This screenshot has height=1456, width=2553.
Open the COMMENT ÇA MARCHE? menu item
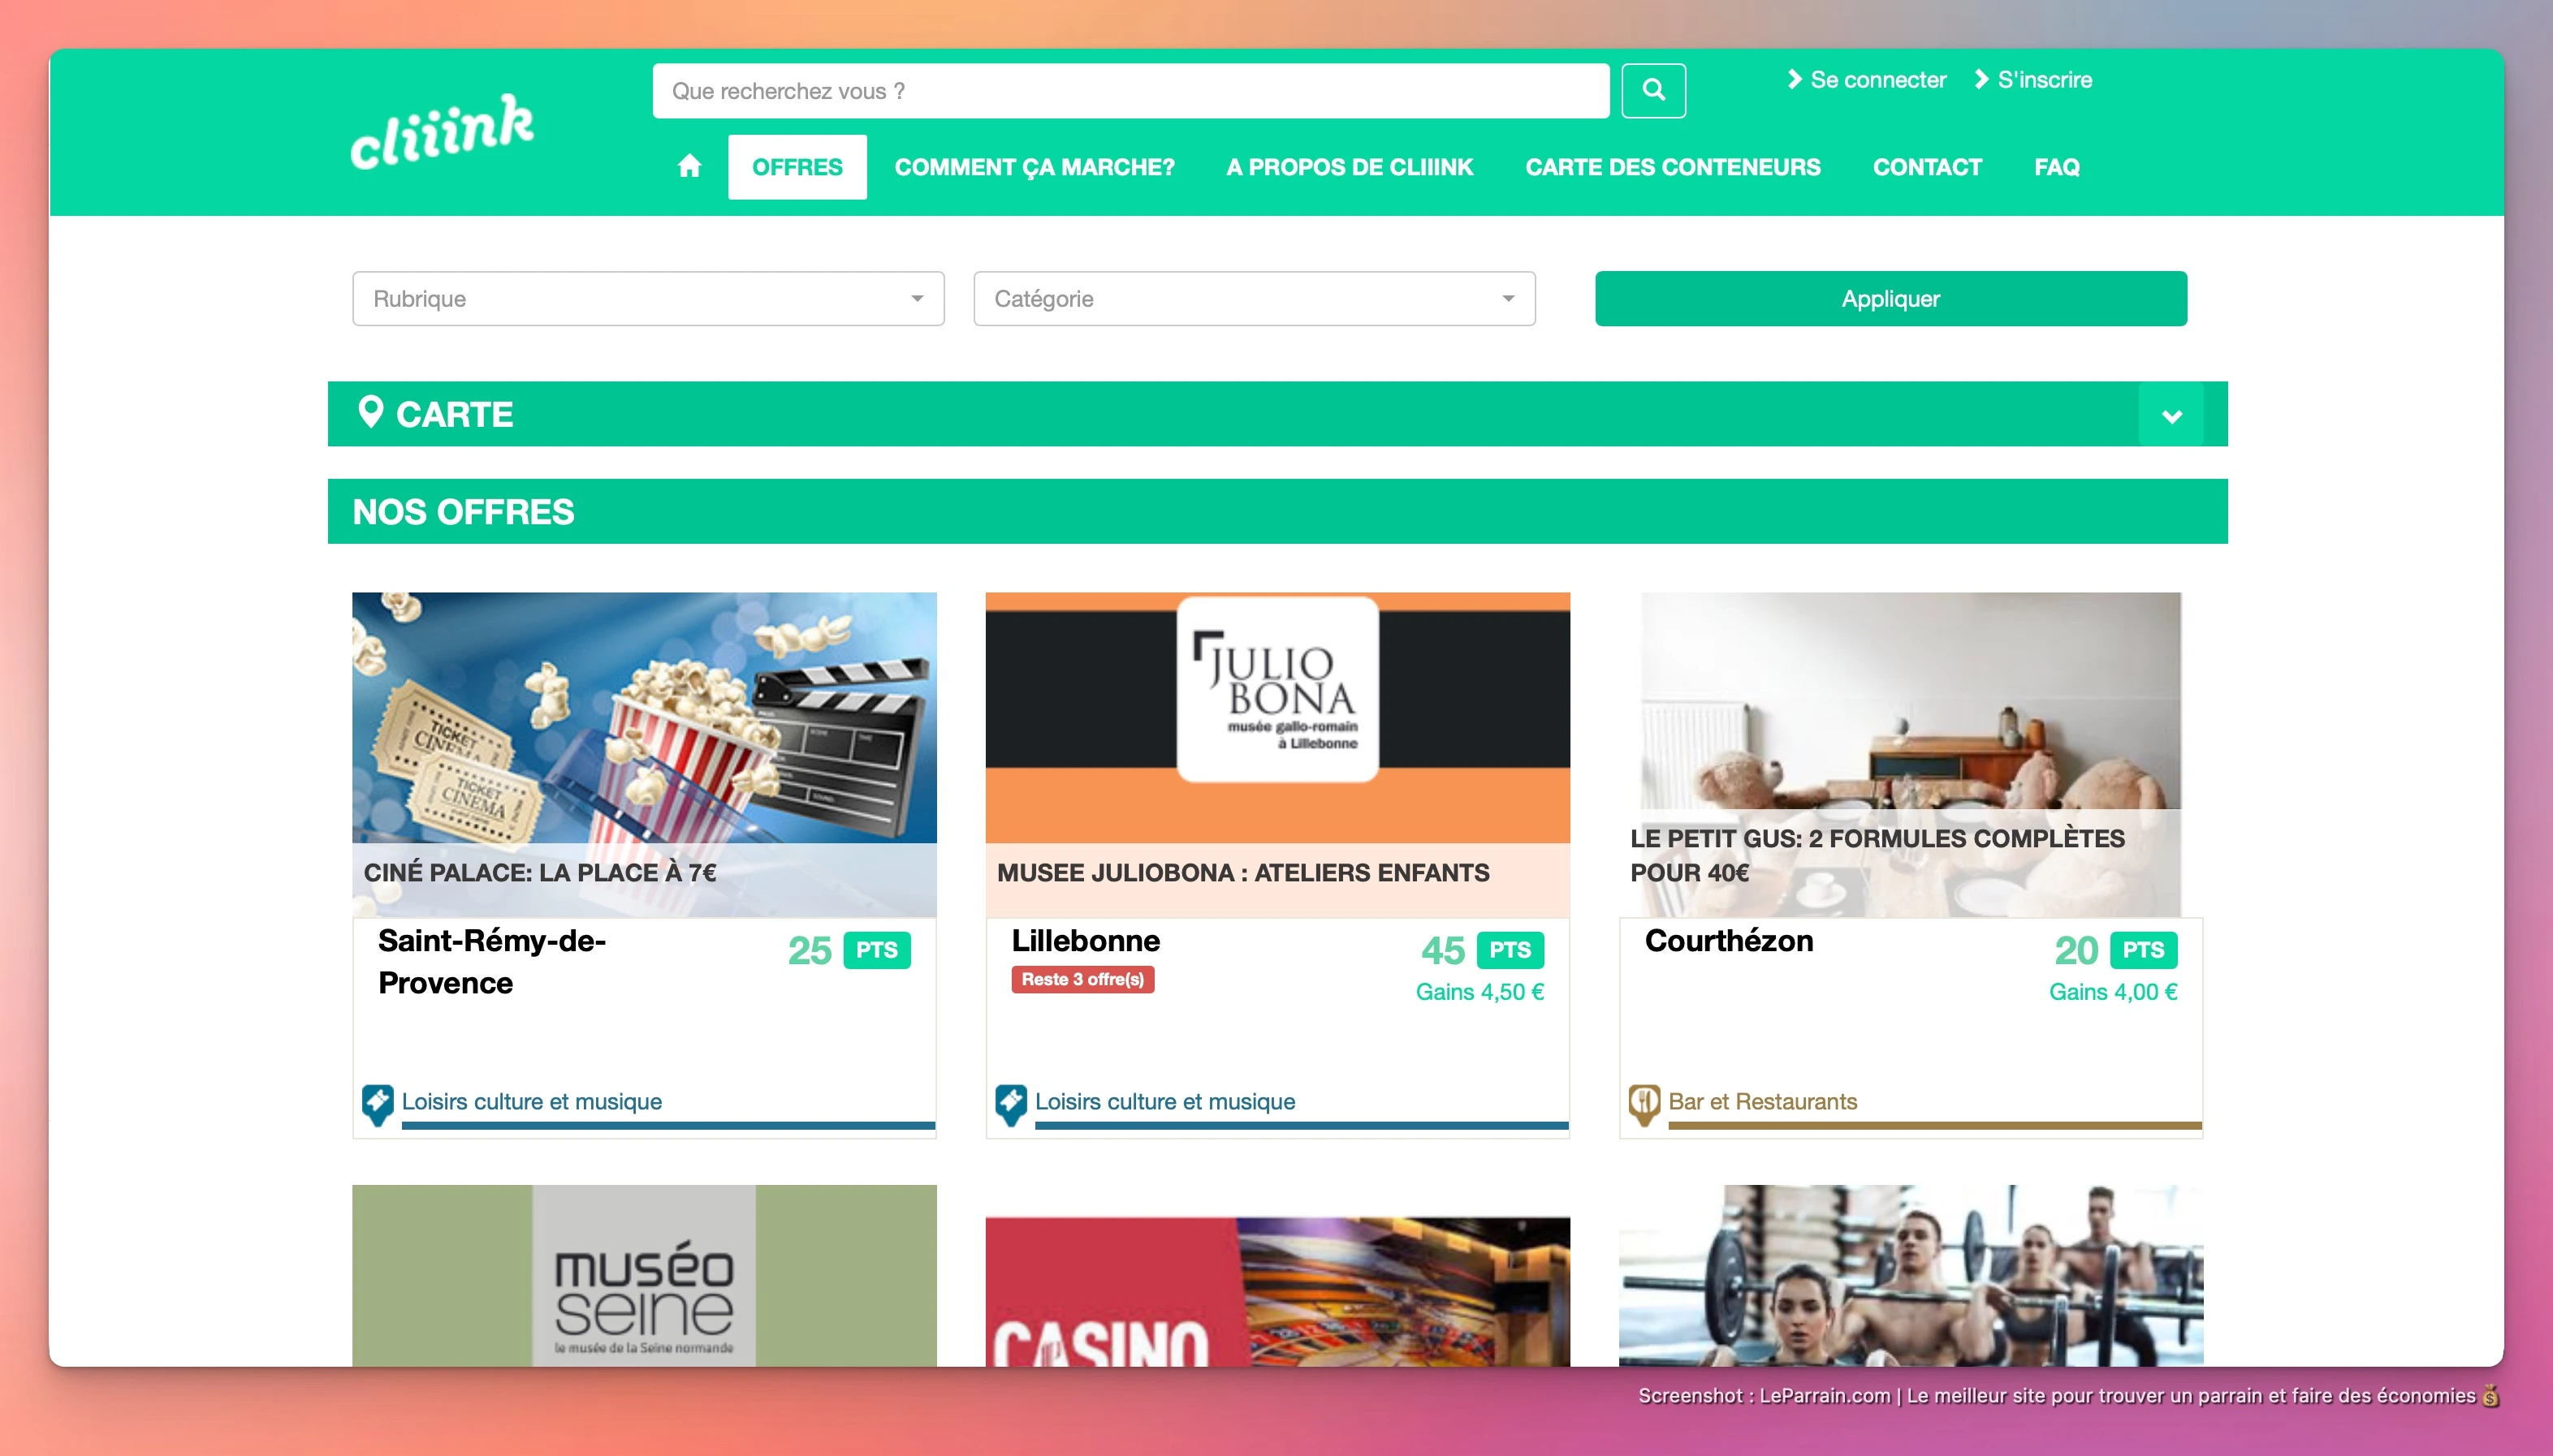1034,167
